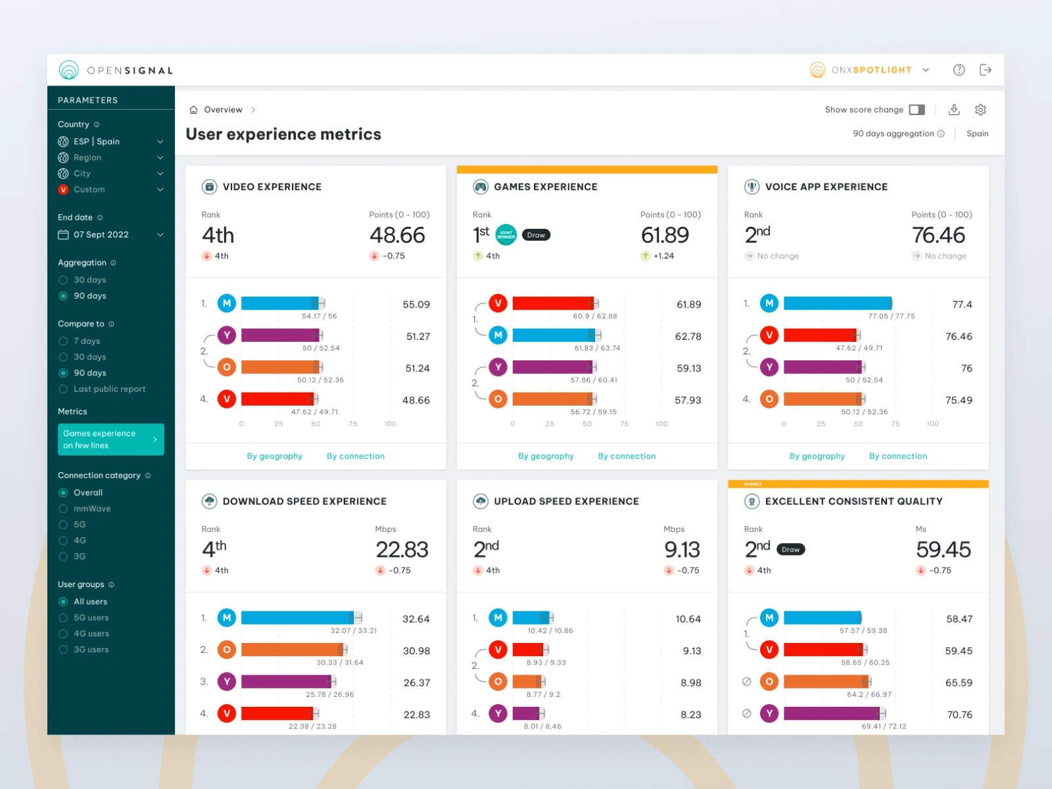Open the Video Experience panel icon
Image resolution: width=1052 pixels, height=789 pixels.
(x=209, y=187)
